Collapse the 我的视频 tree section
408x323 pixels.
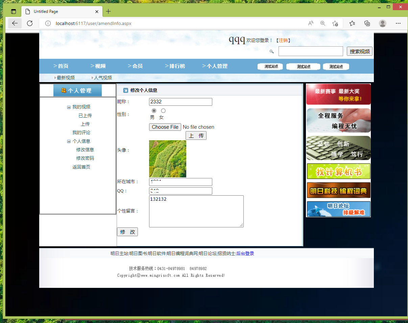pyautogui.click(x=69, y=107)
